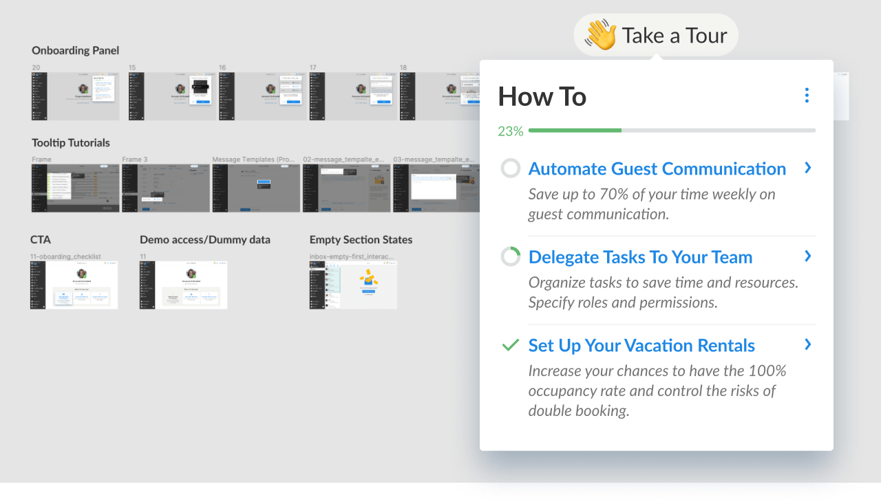Click the 23% onboarding progress bar

pos(672,131)
